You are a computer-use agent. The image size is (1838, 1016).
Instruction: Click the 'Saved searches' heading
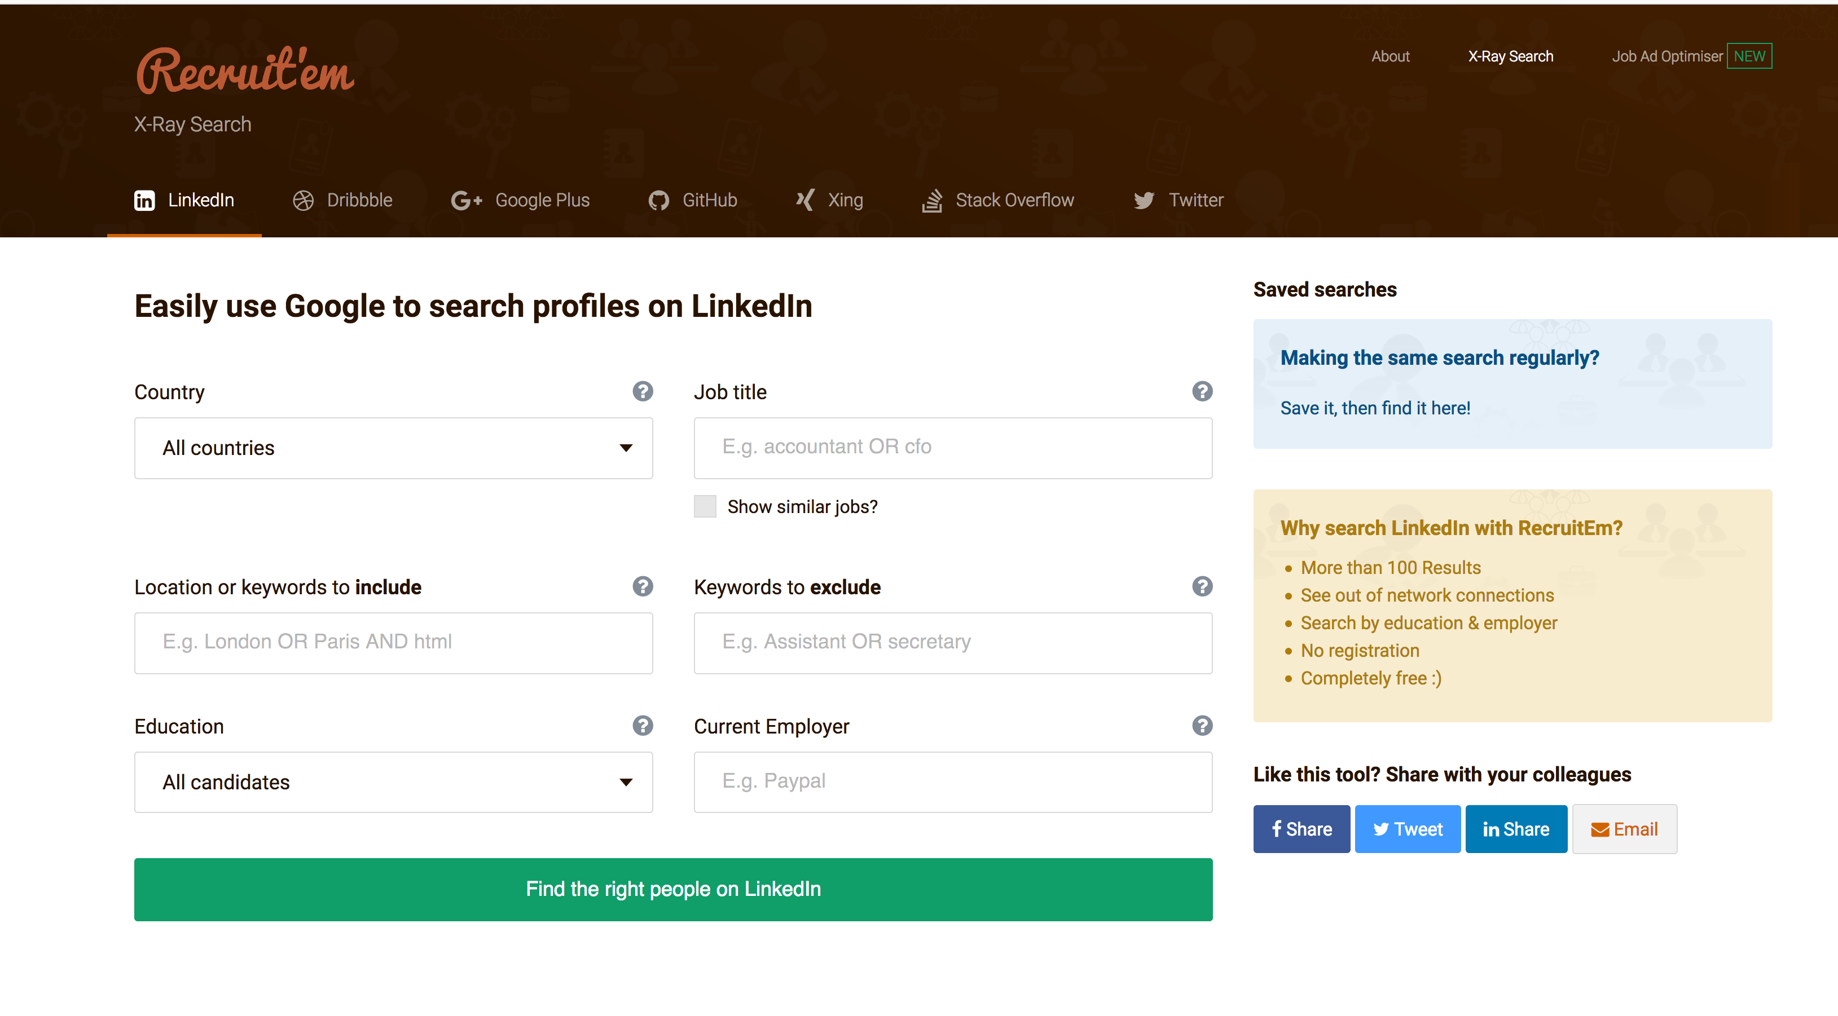click(x=1325, y=289)
